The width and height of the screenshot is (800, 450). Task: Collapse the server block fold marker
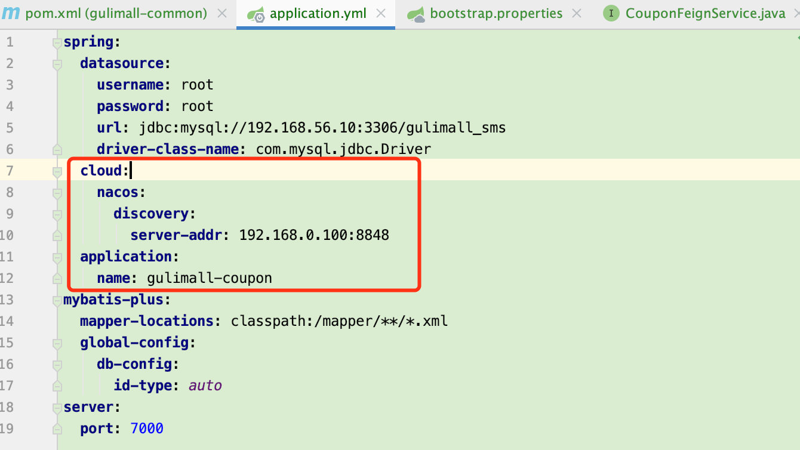pyautogui.click(x=57, y=408)
